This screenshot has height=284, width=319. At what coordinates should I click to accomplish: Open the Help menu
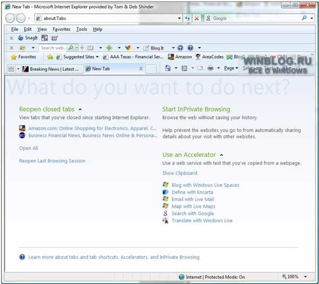pos(98,29)
